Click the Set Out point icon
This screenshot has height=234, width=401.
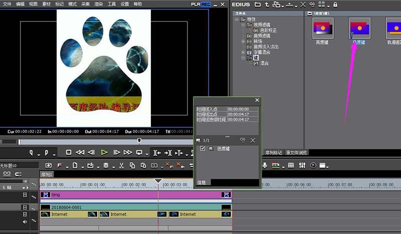click(46, 153)
